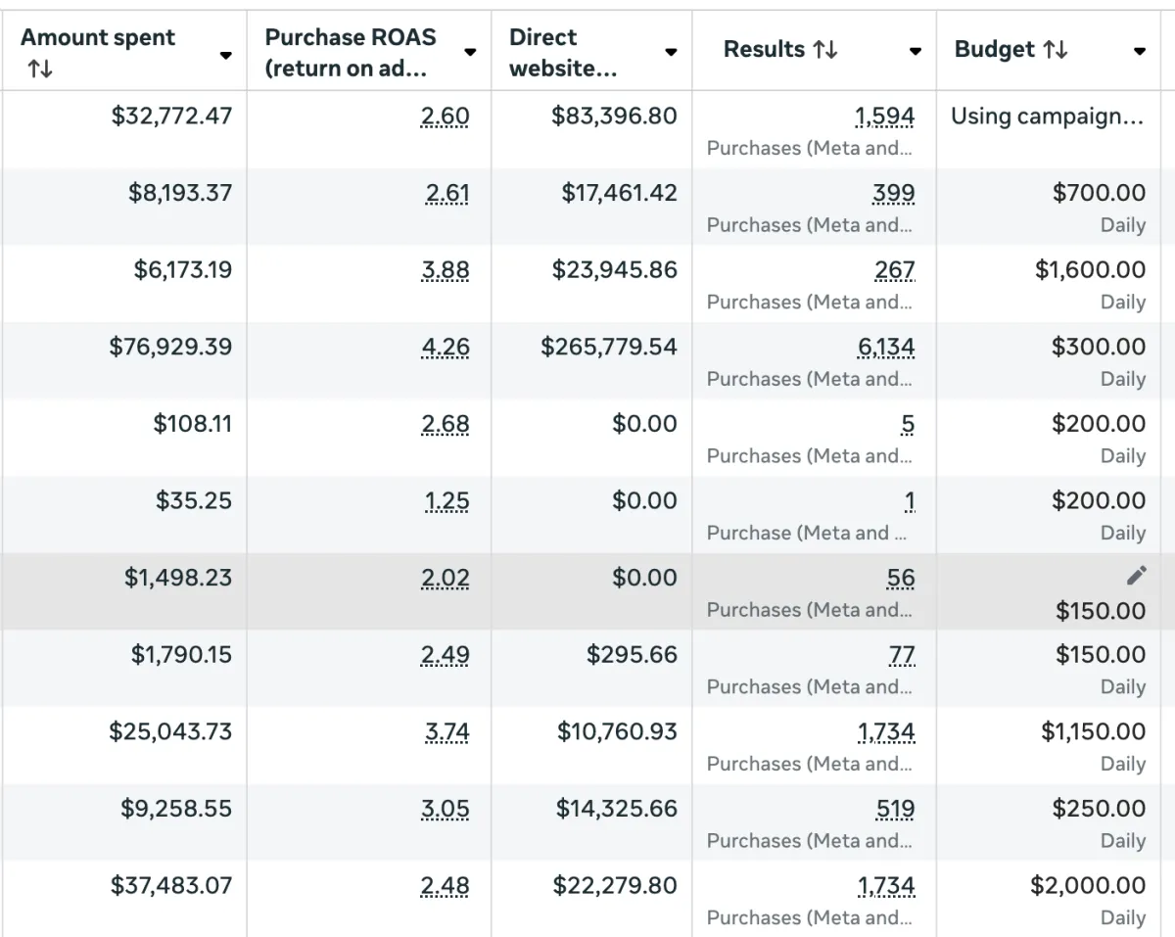The image size is (1175, 937).
Task: Sort by Amount spent arrows icon
Action: click(x=40, y=69)
